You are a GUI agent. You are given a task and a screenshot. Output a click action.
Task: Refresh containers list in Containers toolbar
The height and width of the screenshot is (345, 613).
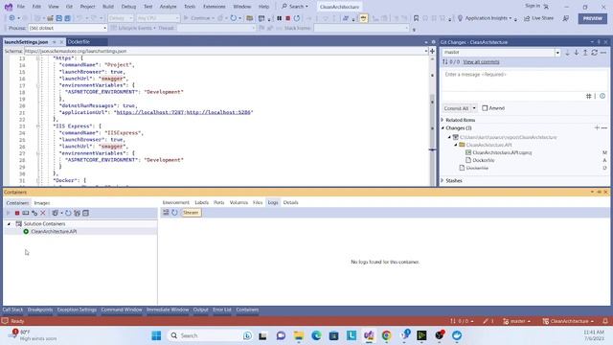(68, 213)
